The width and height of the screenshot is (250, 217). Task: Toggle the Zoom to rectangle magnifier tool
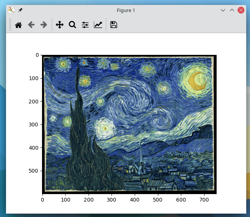coord(72,25)
